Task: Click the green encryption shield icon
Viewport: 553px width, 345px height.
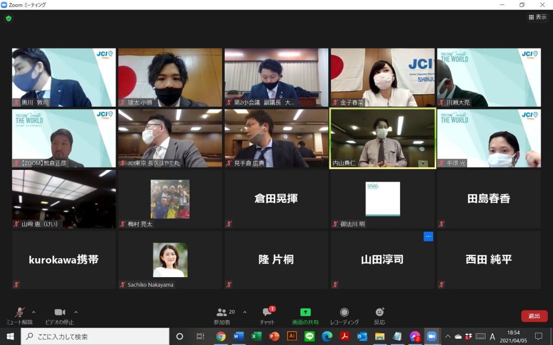Action: tap(9, 18)
